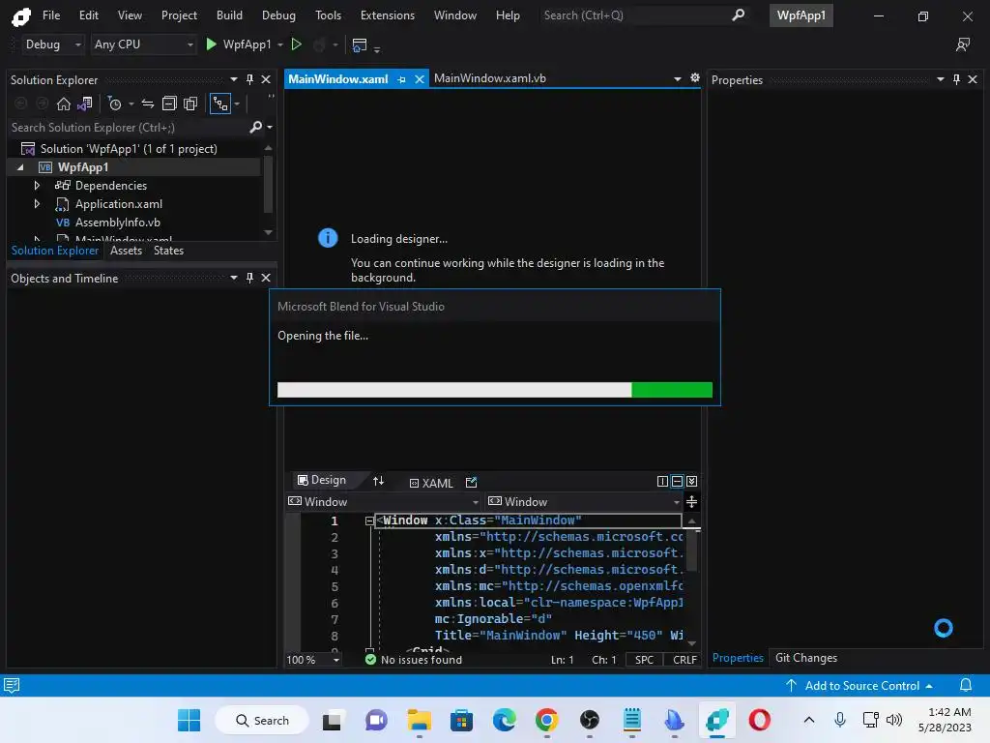Viewport: 990px width, 743px height.
Task: Click the editor split handle icon
Action: point(692,502)
